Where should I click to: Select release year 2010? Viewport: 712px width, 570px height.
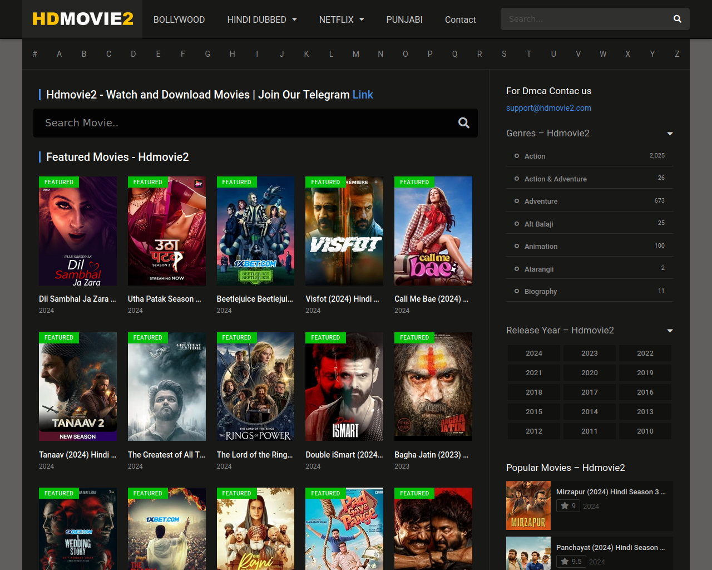coord(645,431)
